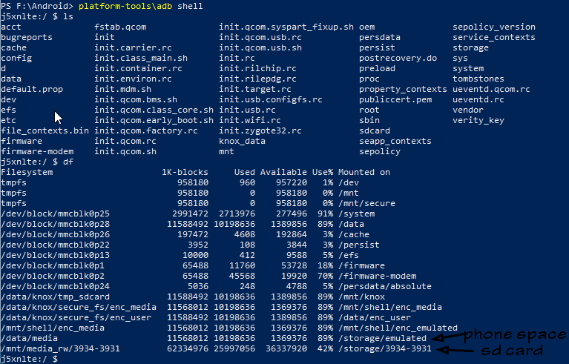Viewport: 569px width, 364px height.
Task: Click publiccert.pem in the listing
Action: [395, 99]
